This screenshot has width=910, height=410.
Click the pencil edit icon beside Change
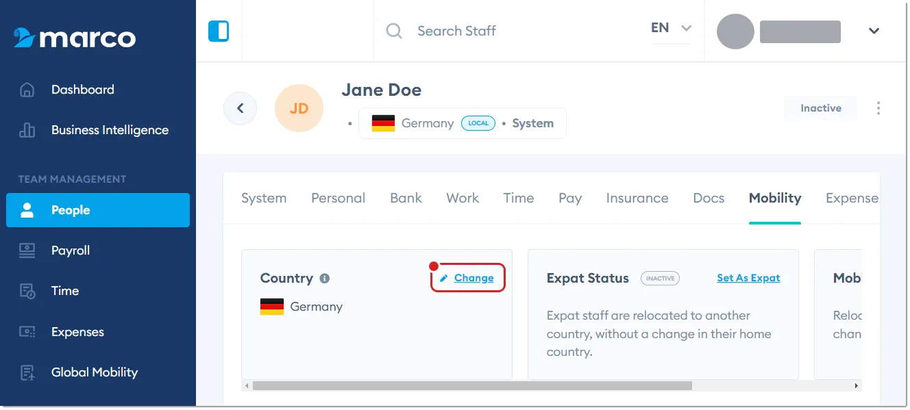[x=444, y=278]
